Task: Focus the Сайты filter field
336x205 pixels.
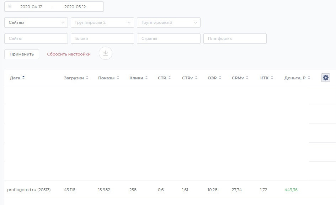Action: (36, 38)
